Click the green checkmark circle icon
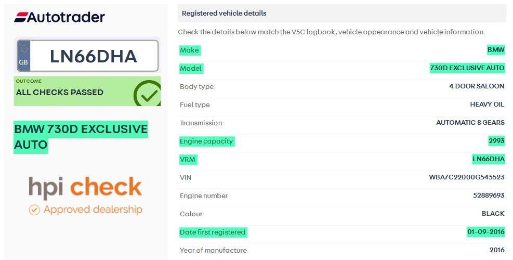This screenshot has width=513, height=260. pos(147,94)
